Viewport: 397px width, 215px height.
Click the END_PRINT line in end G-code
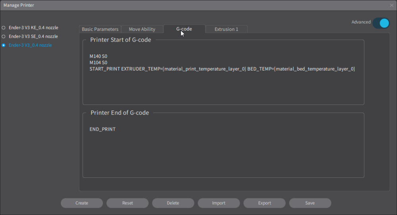(102, 129)
